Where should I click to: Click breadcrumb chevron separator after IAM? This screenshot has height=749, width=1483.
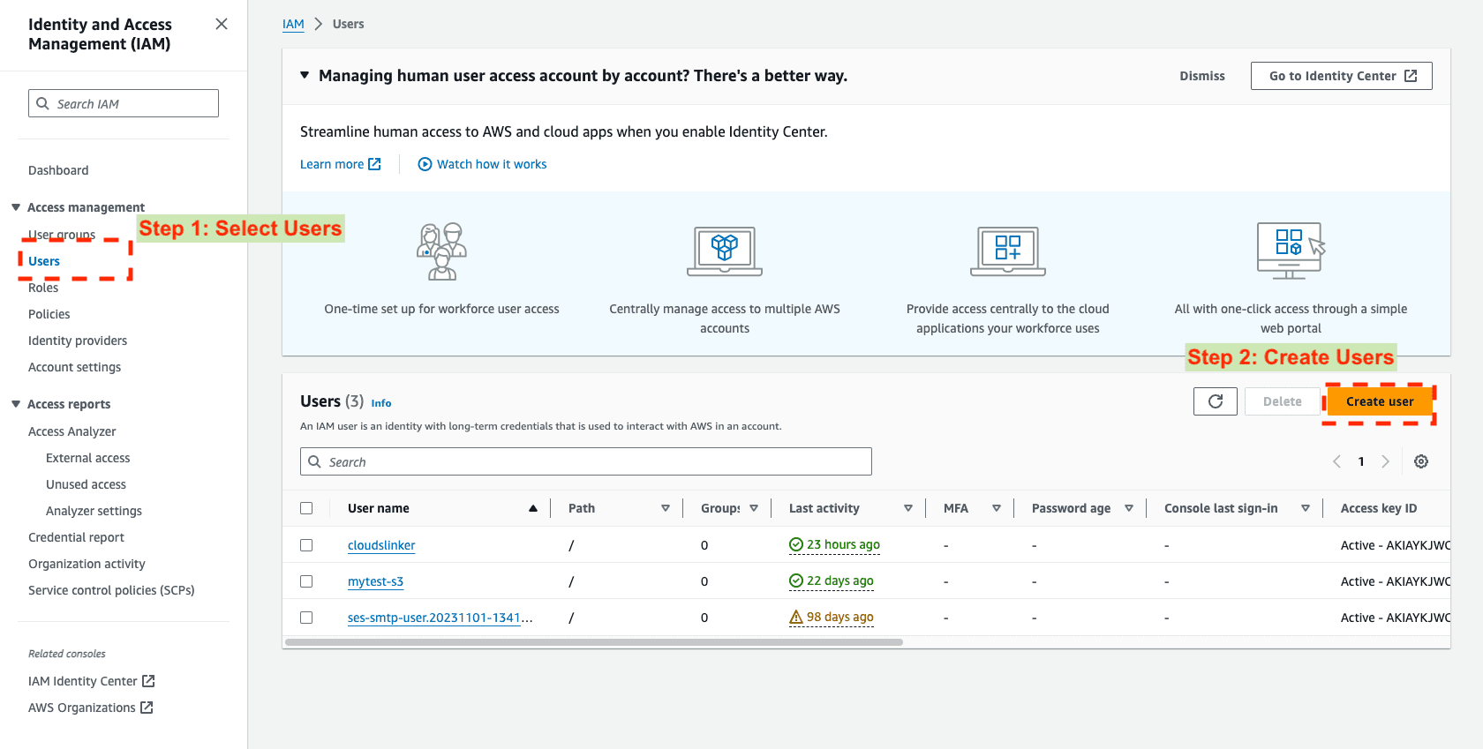(319, 24)
